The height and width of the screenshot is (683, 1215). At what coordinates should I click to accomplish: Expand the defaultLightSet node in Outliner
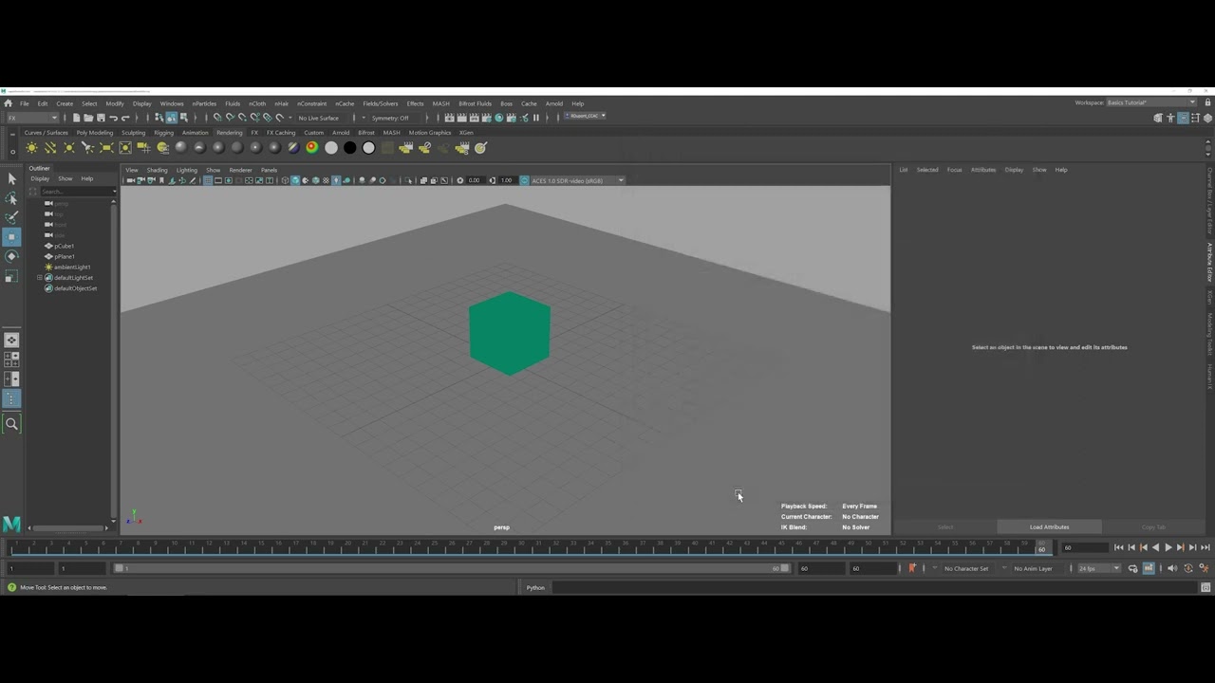pos(40,278)
